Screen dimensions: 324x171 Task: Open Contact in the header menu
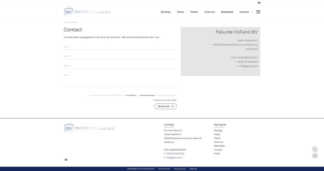coord(244,12)
